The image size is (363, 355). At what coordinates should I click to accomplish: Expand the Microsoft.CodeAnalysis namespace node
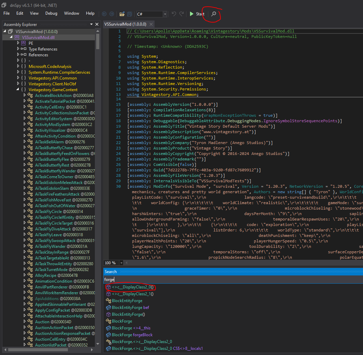(x=18, y=67)
